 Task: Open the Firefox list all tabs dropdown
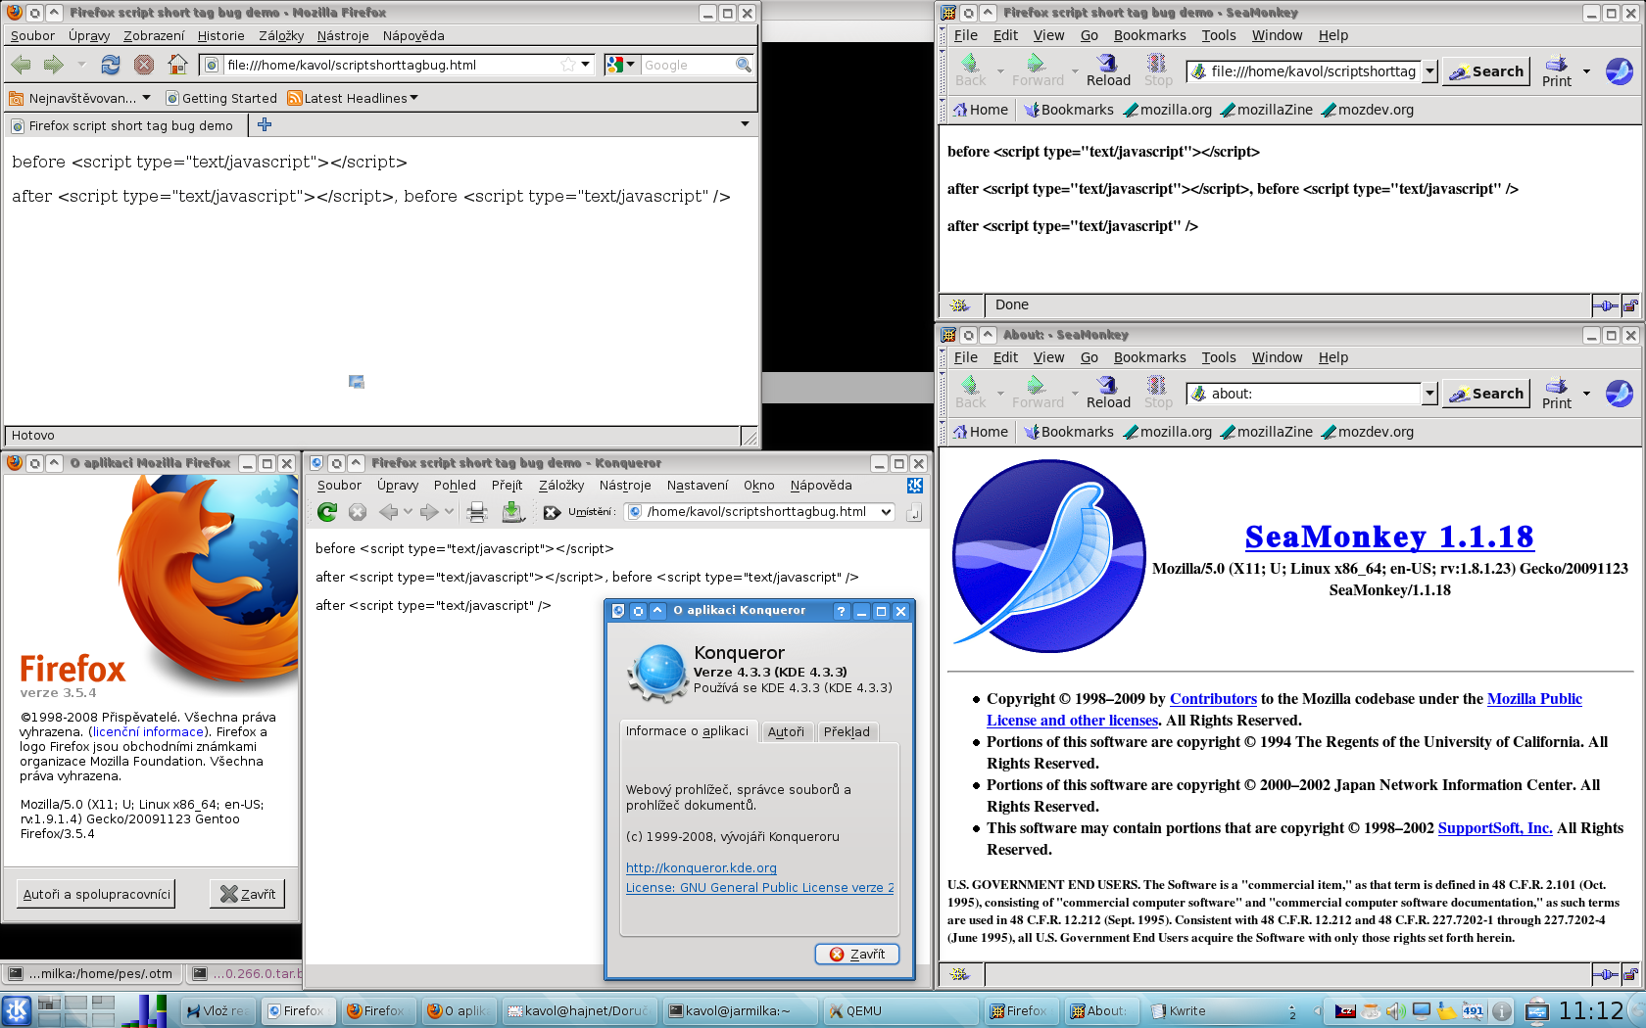pos(745,124)
